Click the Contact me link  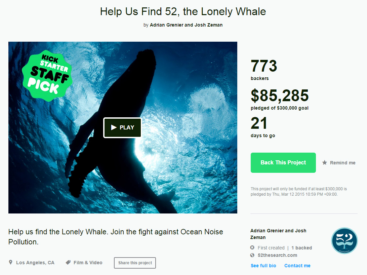(x=297, y=266)
